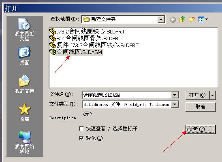222x162 pixels.
Task: Click the back navigation arrow icon
Action: coord(173,19)
